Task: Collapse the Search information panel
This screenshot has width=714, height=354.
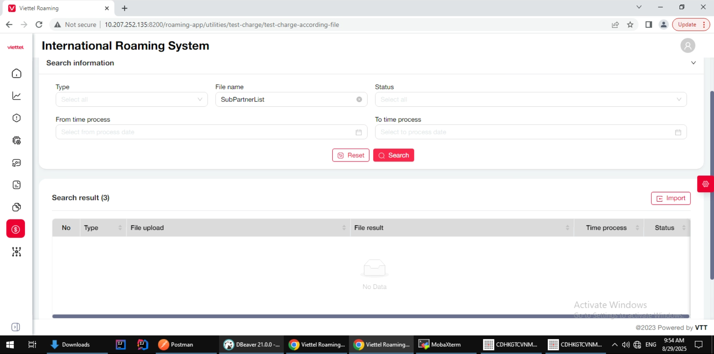Action: [693, 63]
